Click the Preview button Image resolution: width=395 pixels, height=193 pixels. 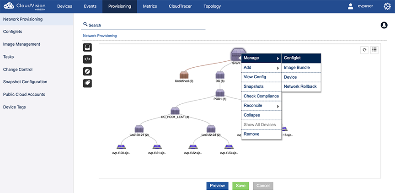218,186
